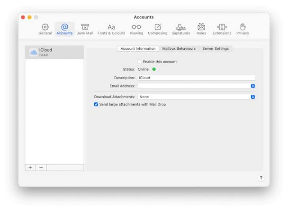Open the Download Attachments dropdown
Image resolution: width=288 pixels, height=211 pixels.
(x=196, y=97)
